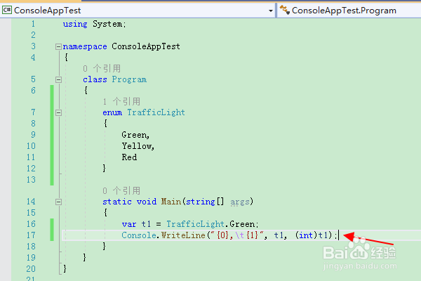The height and width of the screenshot is (281, 421).
Task: Click the format string "{0},\t{1}"
Action: (x=237, y=235)
